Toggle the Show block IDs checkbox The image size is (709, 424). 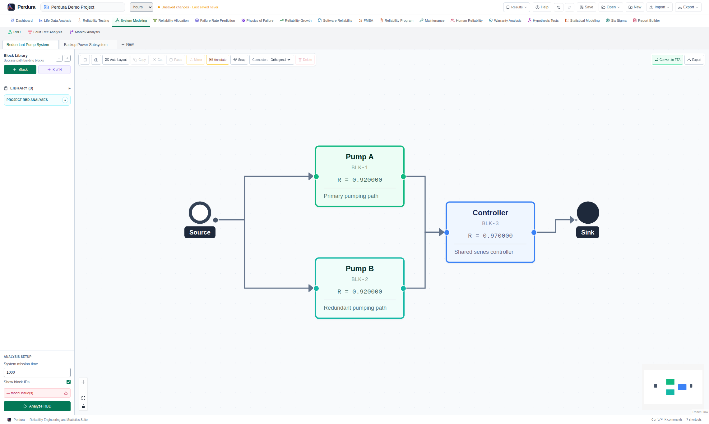point(68,382)
